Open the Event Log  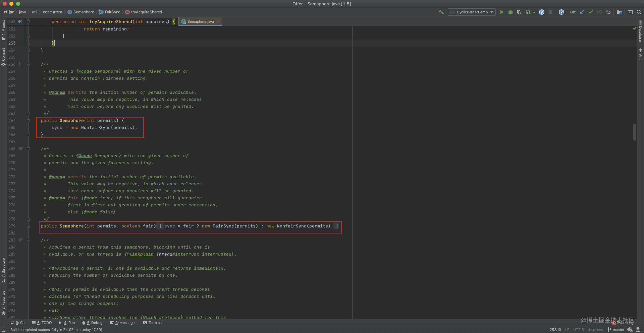[x=623, y=323]
